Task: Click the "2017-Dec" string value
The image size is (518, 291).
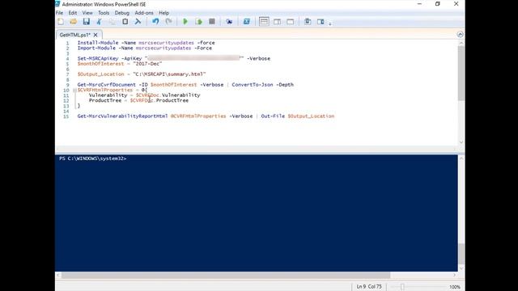Action: pos(147,64)
